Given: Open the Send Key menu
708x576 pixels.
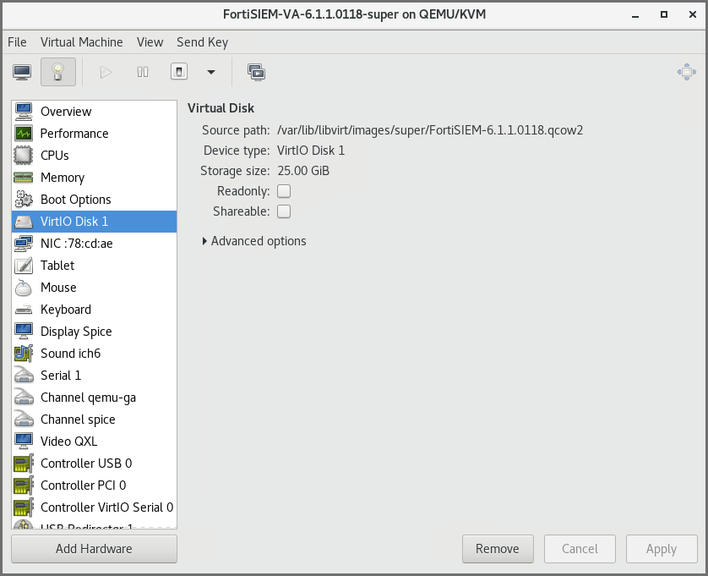Looking at the screenshot, I should pos(202,41).
